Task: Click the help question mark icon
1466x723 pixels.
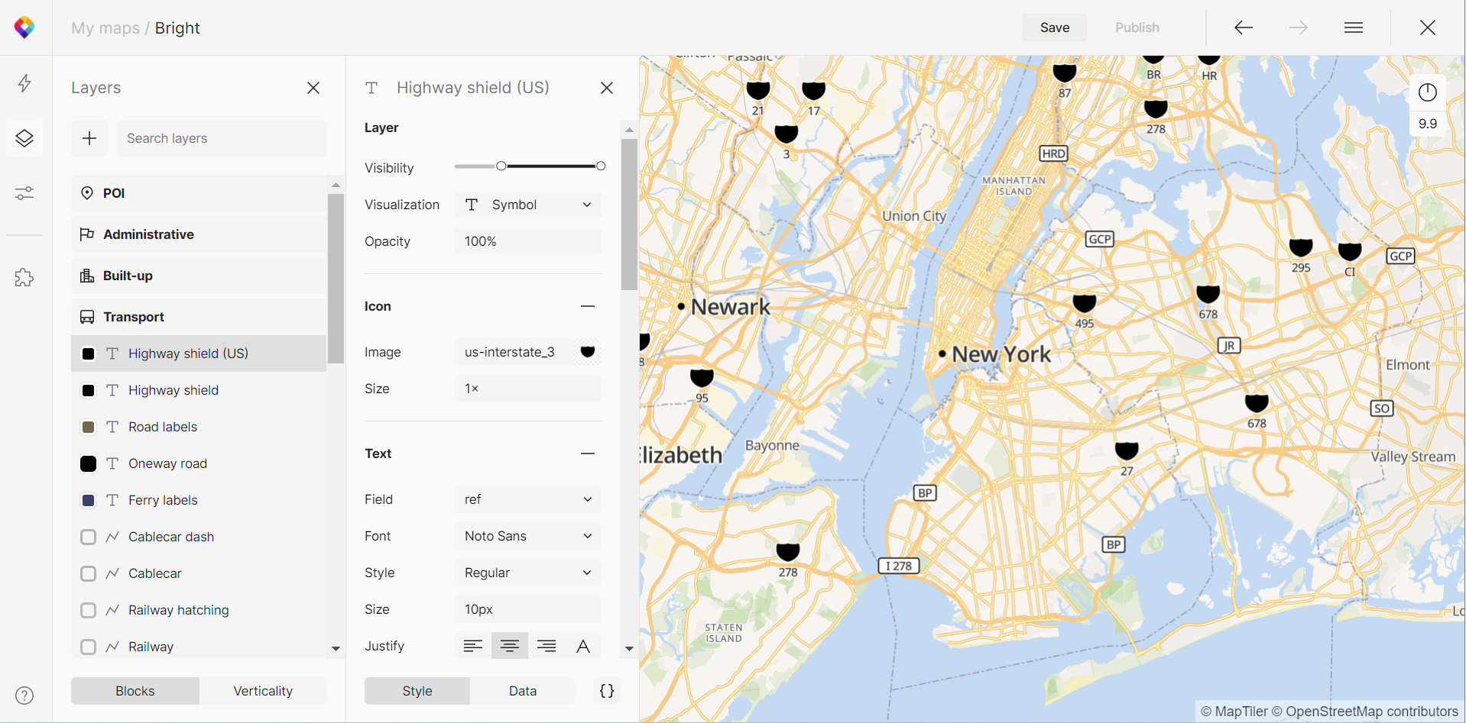Action: (24, 696)
